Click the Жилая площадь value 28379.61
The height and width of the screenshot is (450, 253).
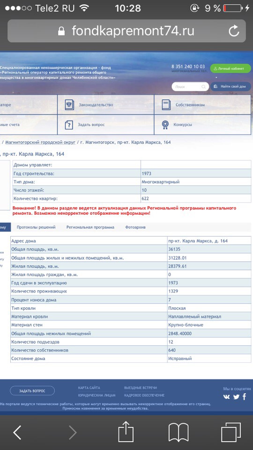click(178, 266)
